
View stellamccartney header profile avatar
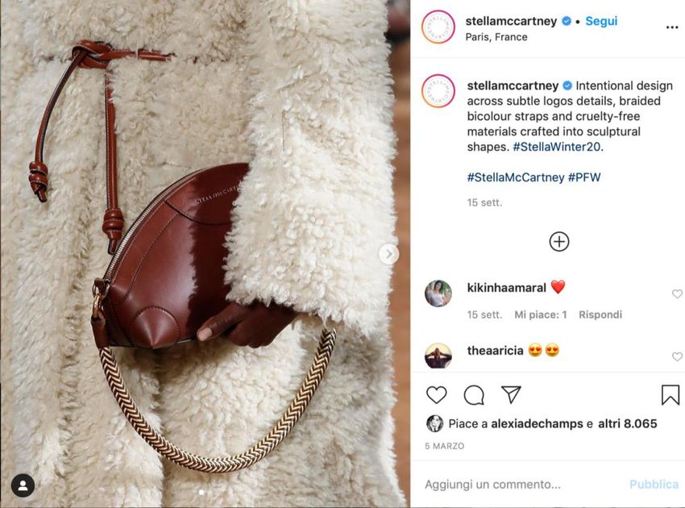coord(438,27)
